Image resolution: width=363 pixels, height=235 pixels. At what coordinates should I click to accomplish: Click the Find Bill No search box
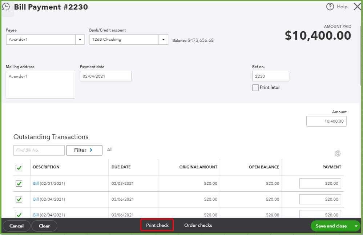coord(39,150)
